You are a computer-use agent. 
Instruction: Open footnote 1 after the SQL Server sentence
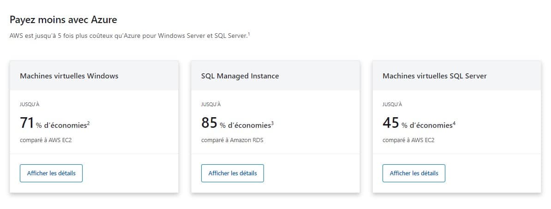tap(249, 34)
